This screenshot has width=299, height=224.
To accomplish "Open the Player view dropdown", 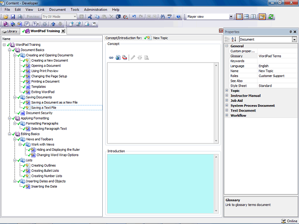I will 231,17.
